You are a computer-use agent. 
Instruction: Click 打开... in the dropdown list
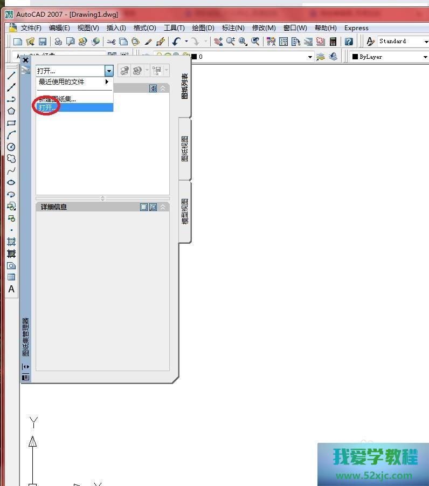(47, 107)
